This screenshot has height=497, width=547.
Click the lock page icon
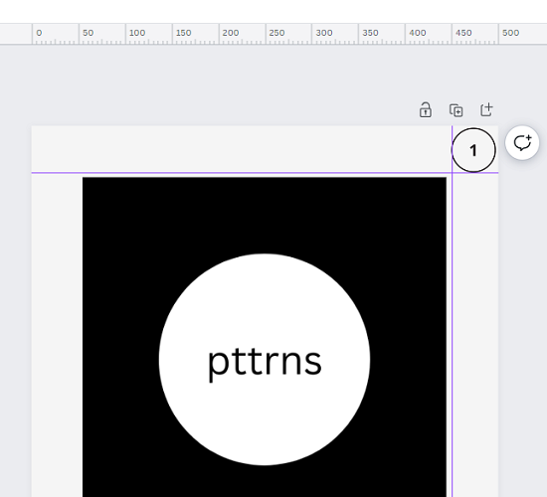[x=426, y=110]
